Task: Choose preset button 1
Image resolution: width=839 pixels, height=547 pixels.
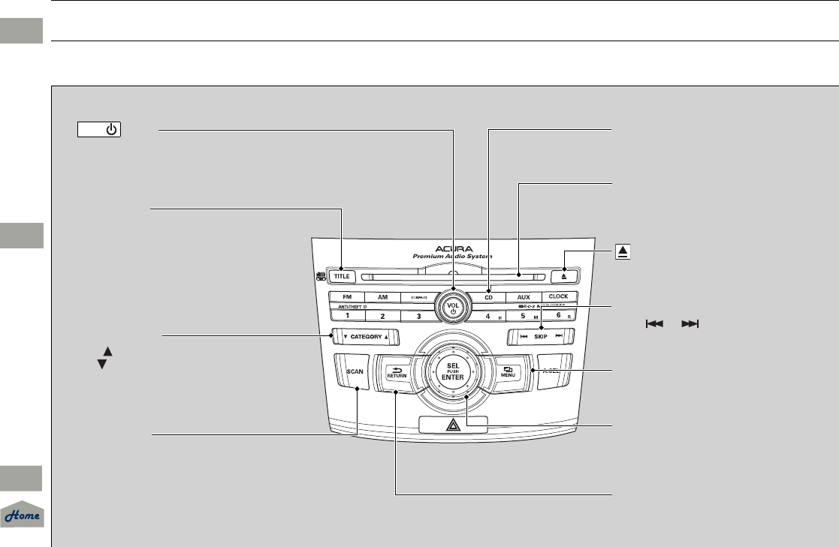Action: pyautogui.click(x=347, y=315)
